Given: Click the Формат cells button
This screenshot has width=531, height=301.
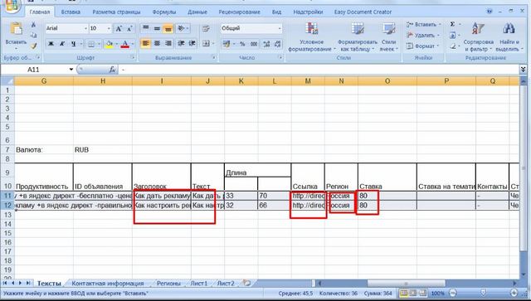Looking at the screenshot, I should point(423,46).
